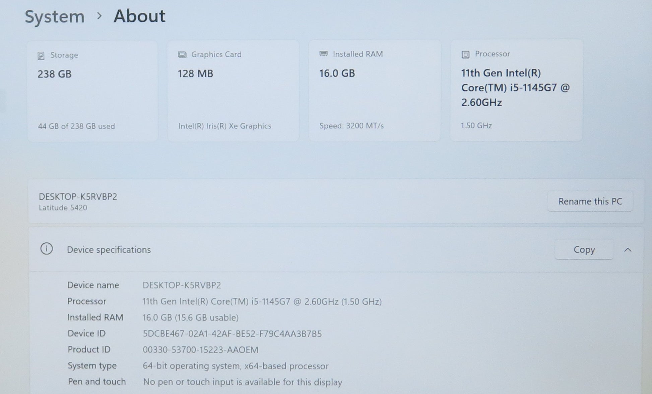Screen dimensions: 652x394
Task: Click the Storage disk icon
Action: tap(41, 56)
